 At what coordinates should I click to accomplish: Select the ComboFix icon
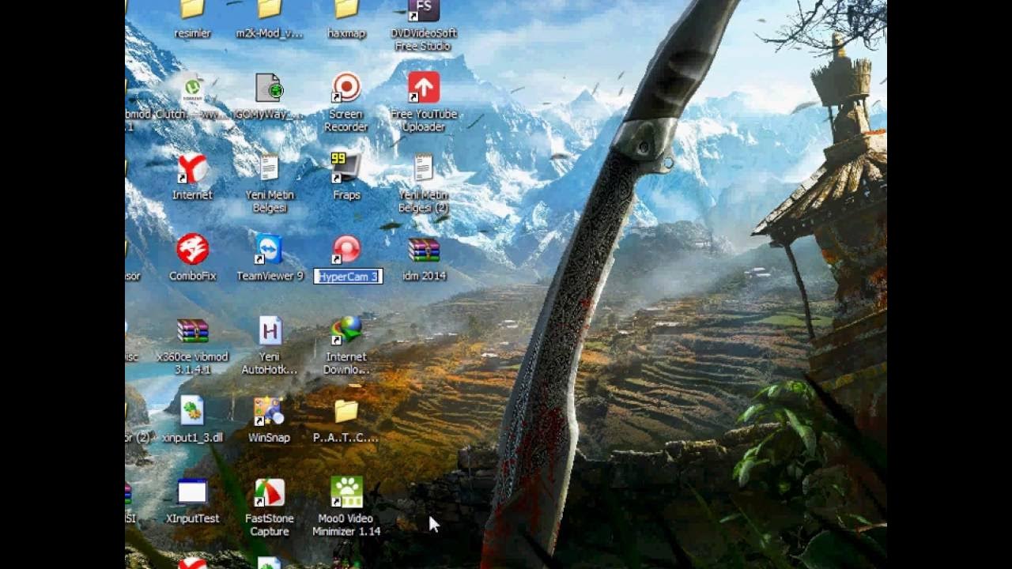click(x=192, y=250)
